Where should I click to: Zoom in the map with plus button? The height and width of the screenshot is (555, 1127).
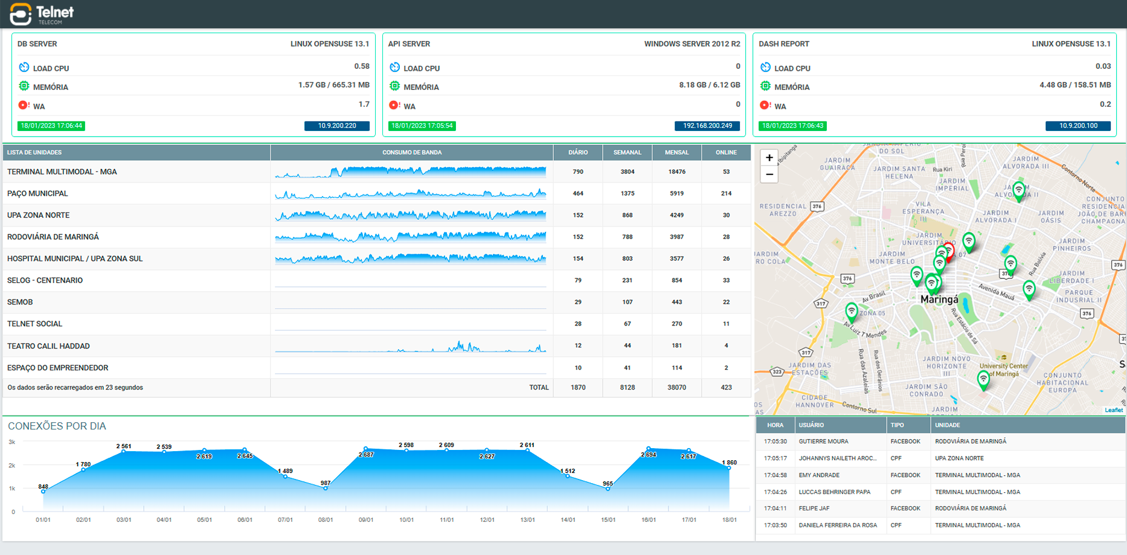769,158
